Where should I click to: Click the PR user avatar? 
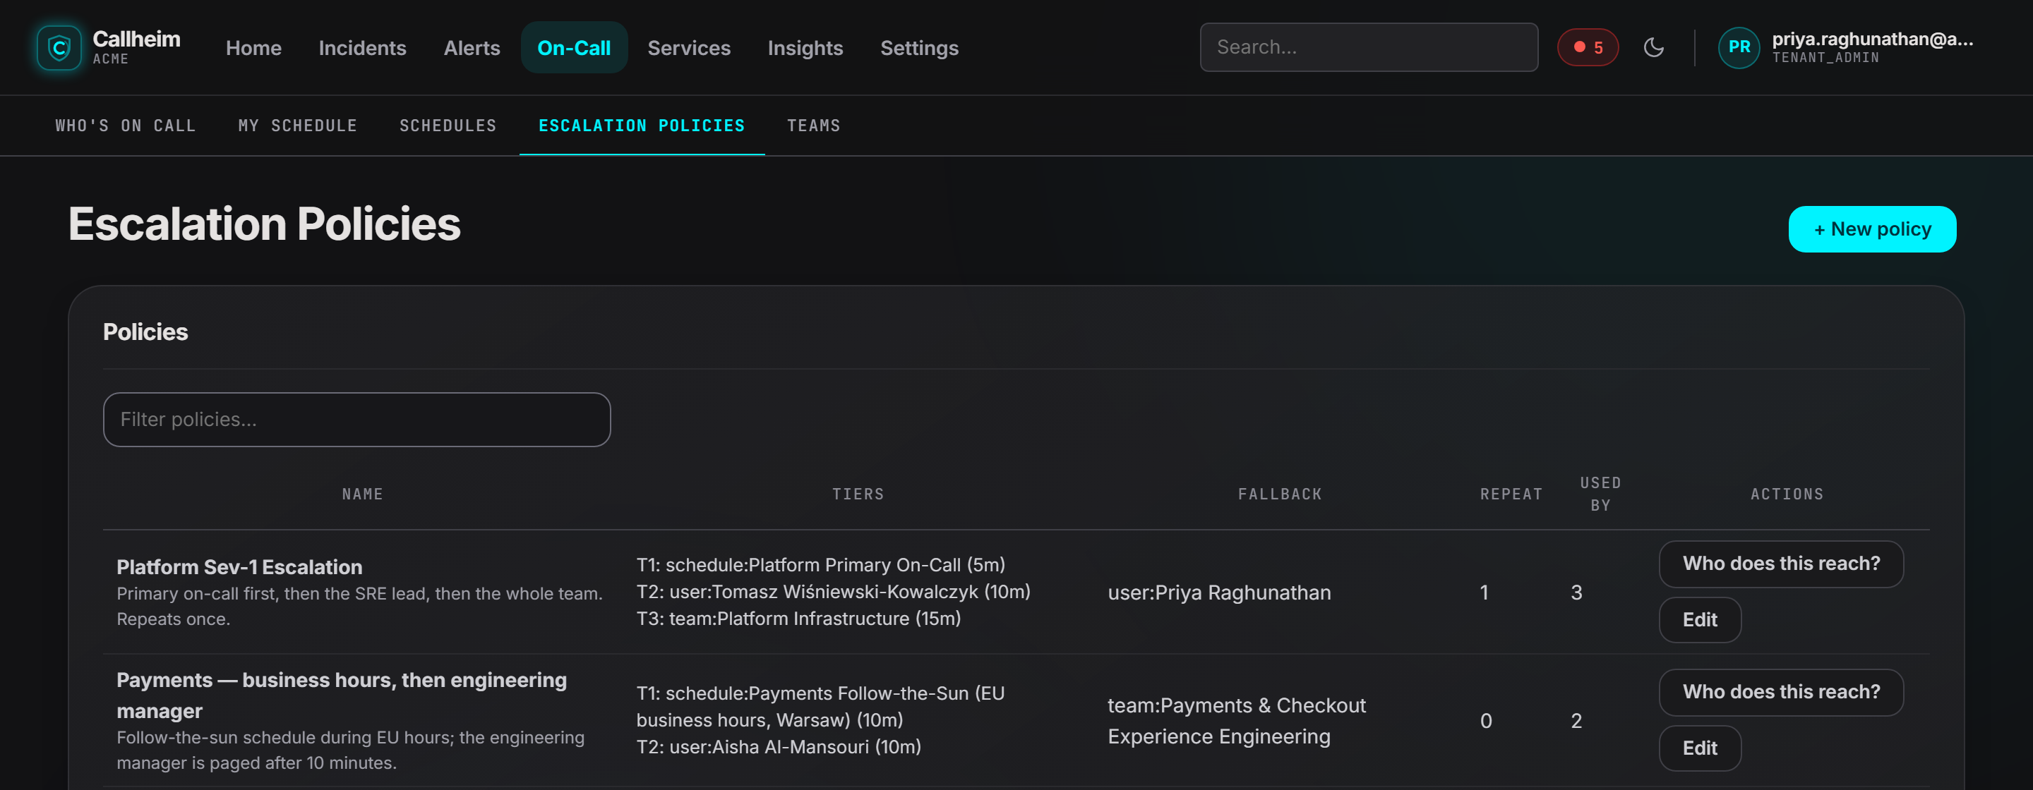(x=1739, y=48)
